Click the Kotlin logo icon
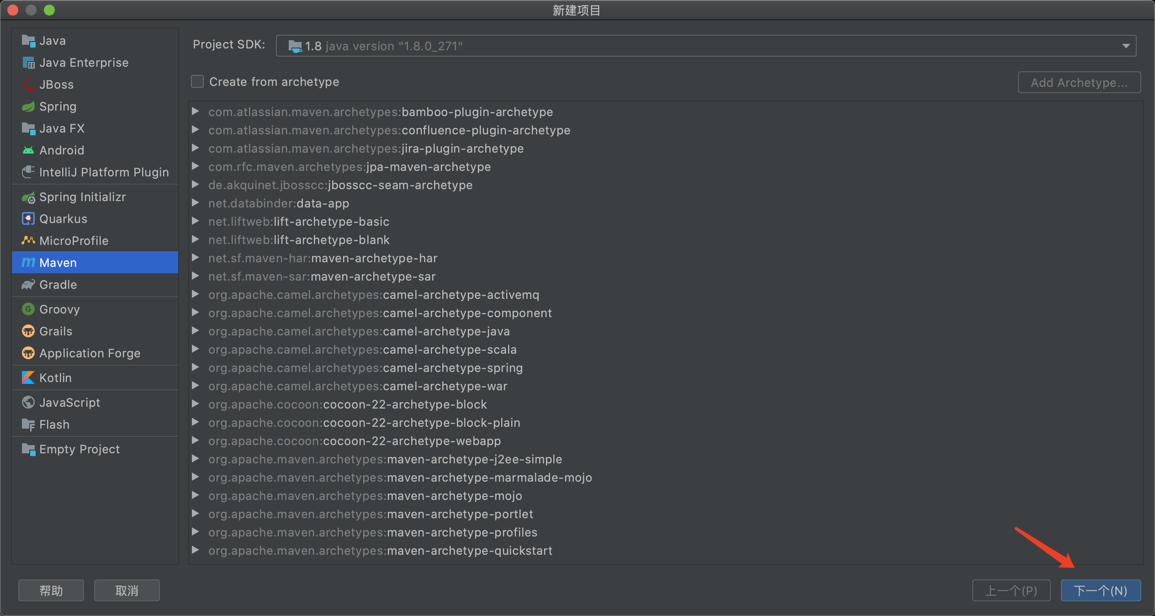Viewport: 1155px width, 616px height. (28, 378)
